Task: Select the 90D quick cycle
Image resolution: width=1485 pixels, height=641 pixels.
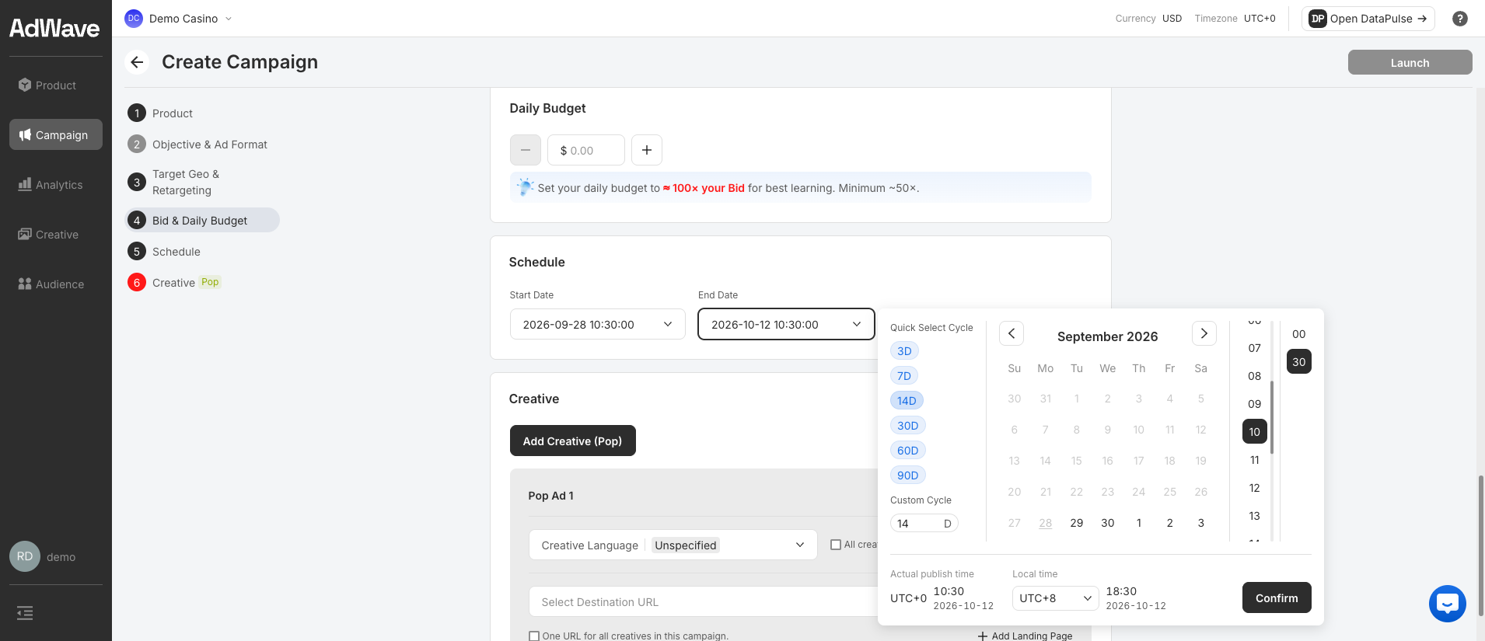Action: point(908,476)
